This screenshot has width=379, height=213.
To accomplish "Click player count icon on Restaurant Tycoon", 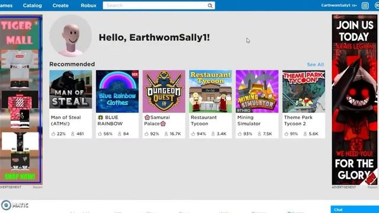I will pos(213,134).
